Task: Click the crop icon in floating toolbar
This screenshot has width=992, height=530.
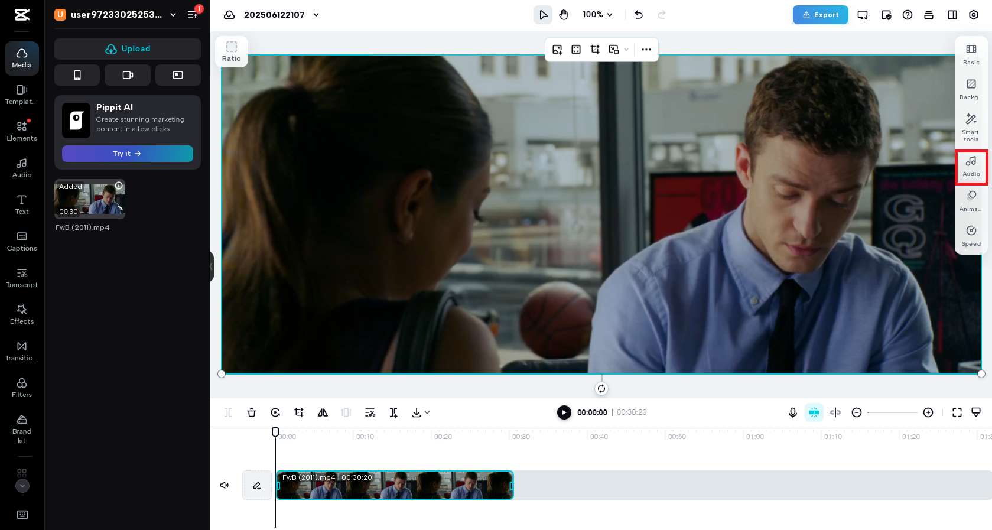Action: [x=595, y=50]
